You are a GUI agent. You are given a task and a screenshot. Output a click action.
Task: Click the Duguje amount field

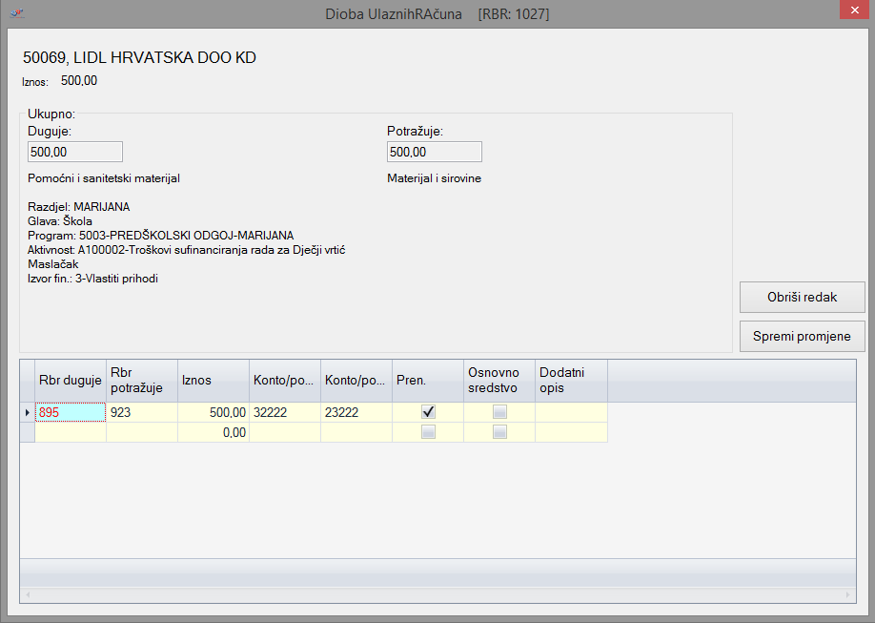click(75, 152)
